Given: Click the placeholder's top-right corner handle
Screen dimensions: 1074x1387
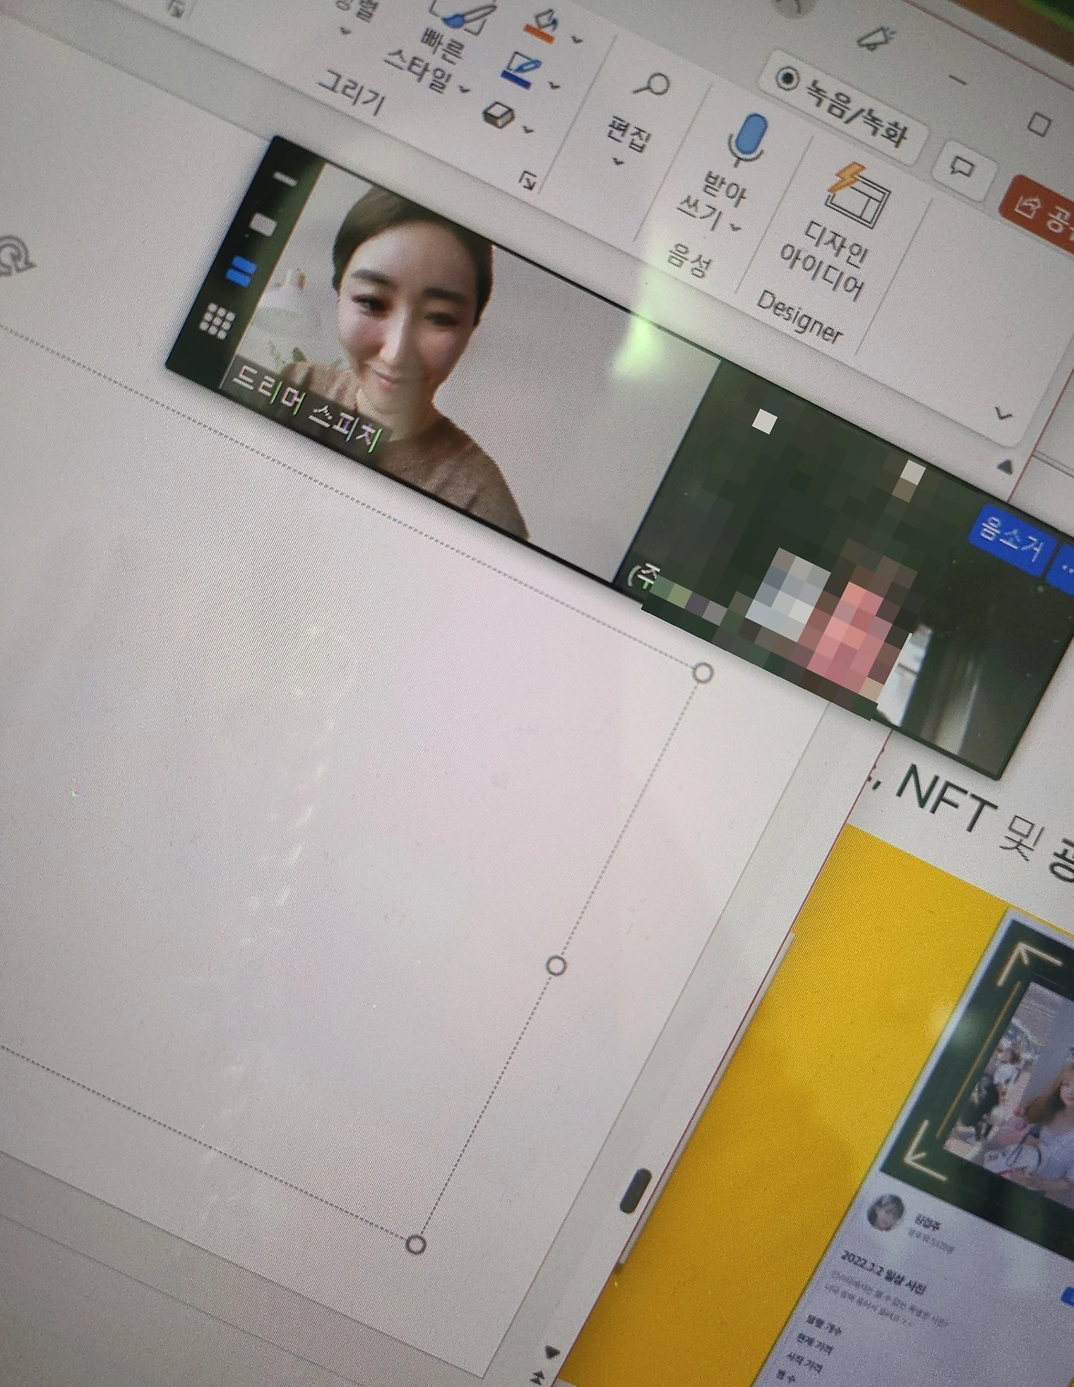Looking at the screenshot, I should pyautogui.click(x=703, y=672).
